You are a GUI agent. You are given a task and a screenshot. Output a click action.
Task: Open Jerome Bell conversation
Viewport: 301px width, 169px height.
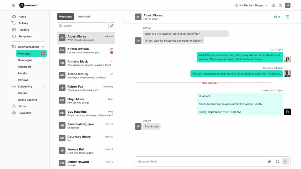point(86,151)
